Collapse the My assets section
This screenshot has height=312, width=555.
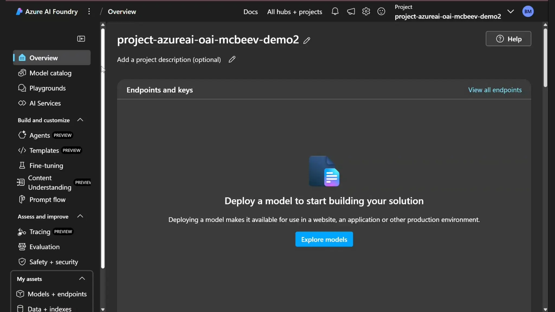coord(82,278)
